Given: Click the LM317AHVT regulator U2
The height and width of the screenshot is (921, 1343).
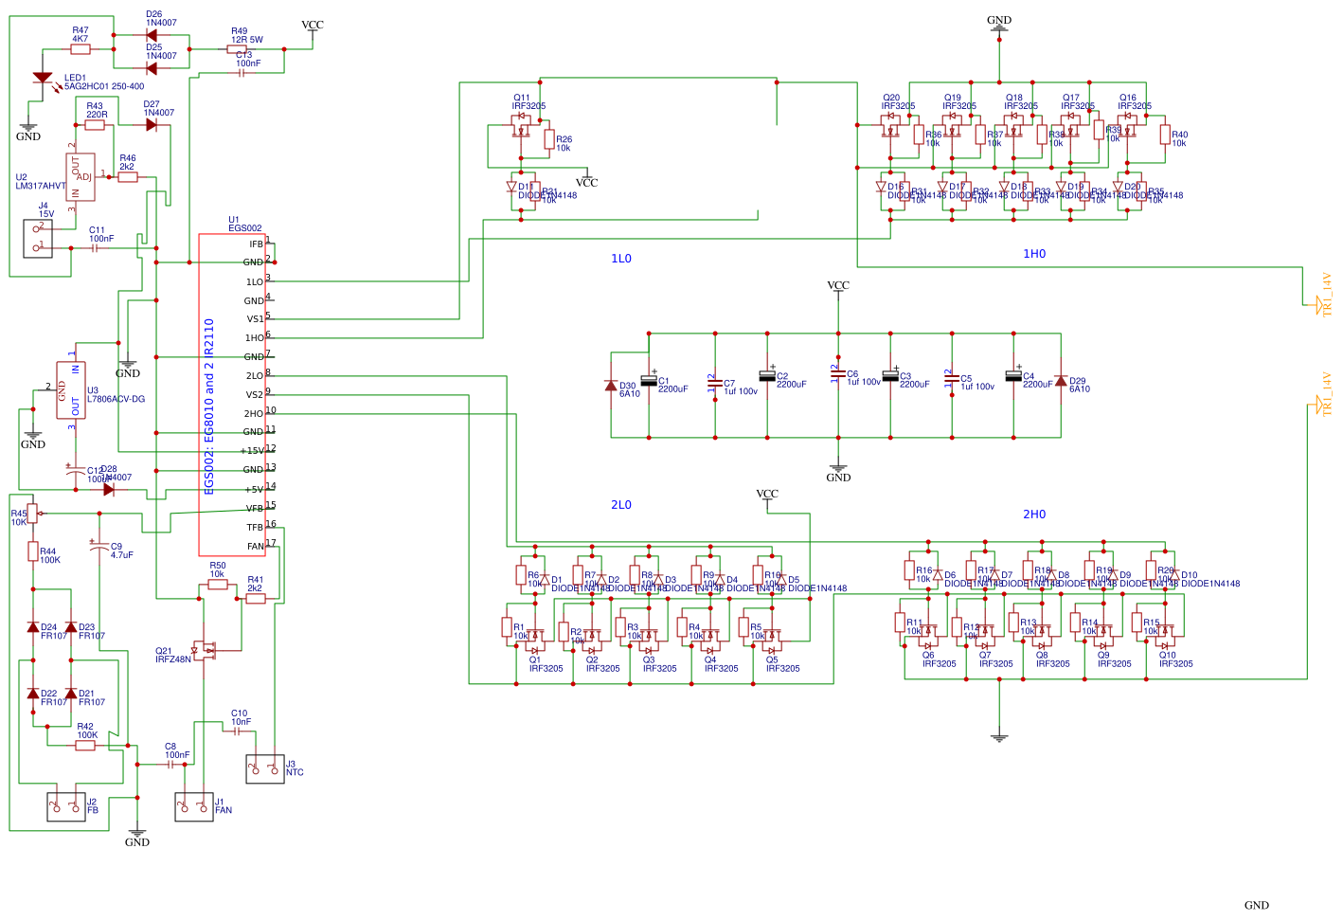Looking at the screenshot, I should [x=81, y=175].
